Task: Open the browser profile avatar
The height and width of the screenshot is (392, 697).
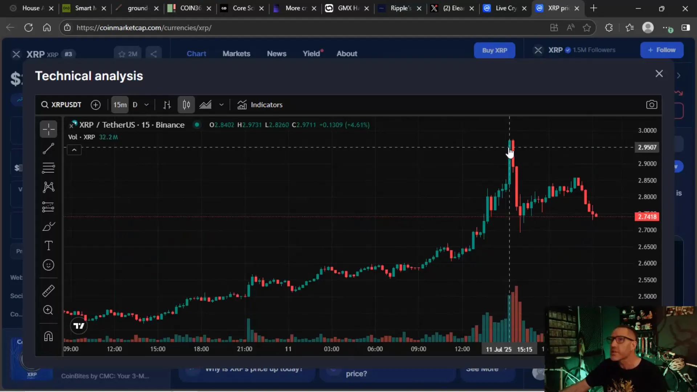Action: point(648,28)
